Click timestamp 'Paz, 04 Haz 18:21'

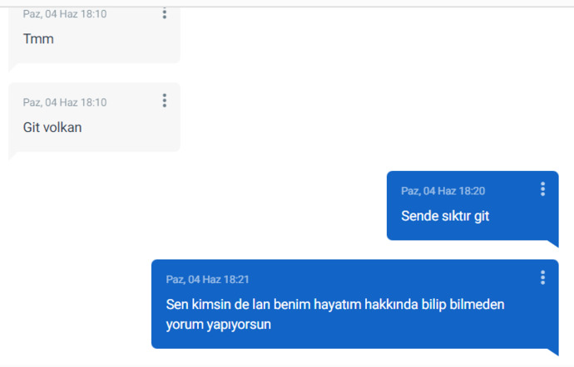pos(208,279)
